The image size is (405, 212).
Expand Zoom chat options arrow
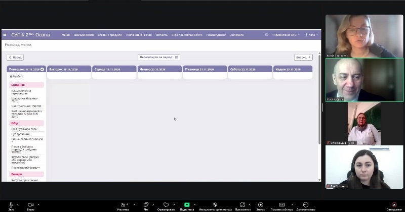tap(153, 205)
